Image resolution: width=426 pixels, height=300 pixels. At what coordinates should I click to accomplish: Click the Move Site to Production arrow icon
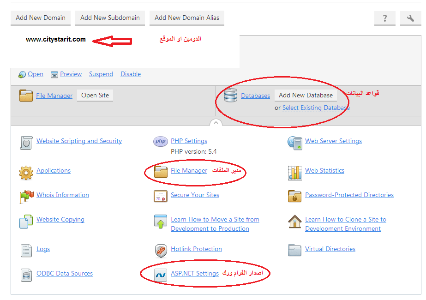click(161, 222)
